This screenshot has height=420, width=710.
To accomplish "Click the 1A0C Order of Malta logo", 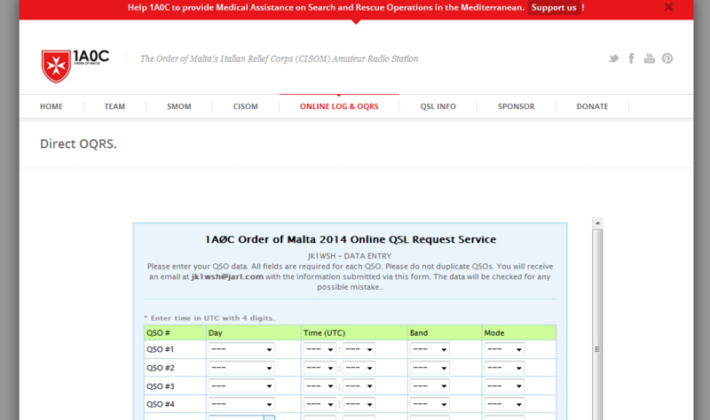I will [75, 66].
